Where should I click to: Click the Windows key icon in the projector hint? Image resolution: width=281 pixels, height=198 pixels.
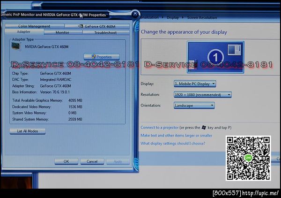204,128
